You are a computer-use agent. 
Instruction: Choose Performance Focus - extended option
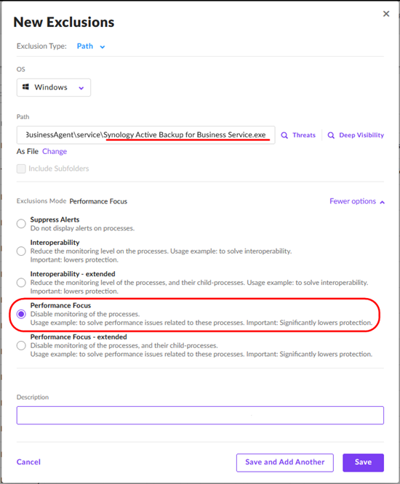point(21,345)
